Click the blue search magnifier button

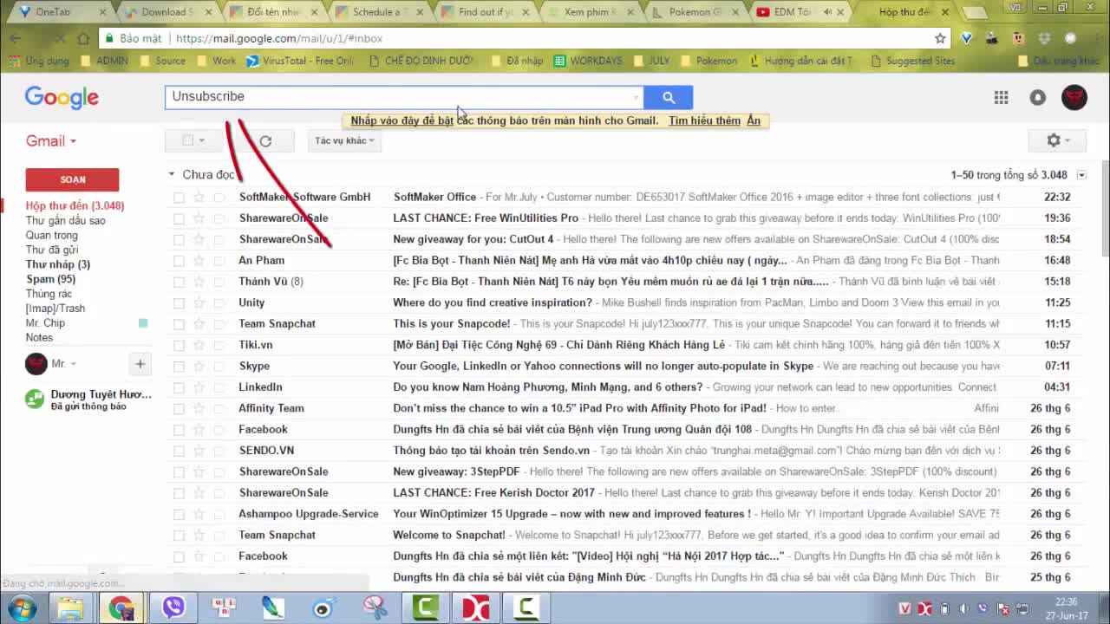[668, 97]
